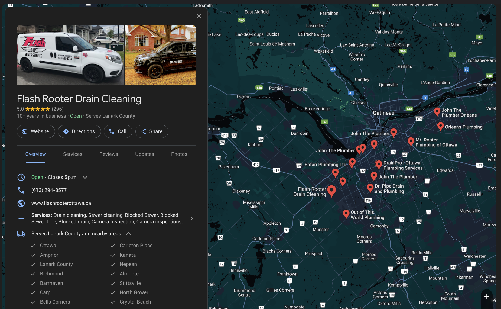Click Carleton Place list entry
The height and width of the screenshot is (309, 501).
click(x=136, y=246)
